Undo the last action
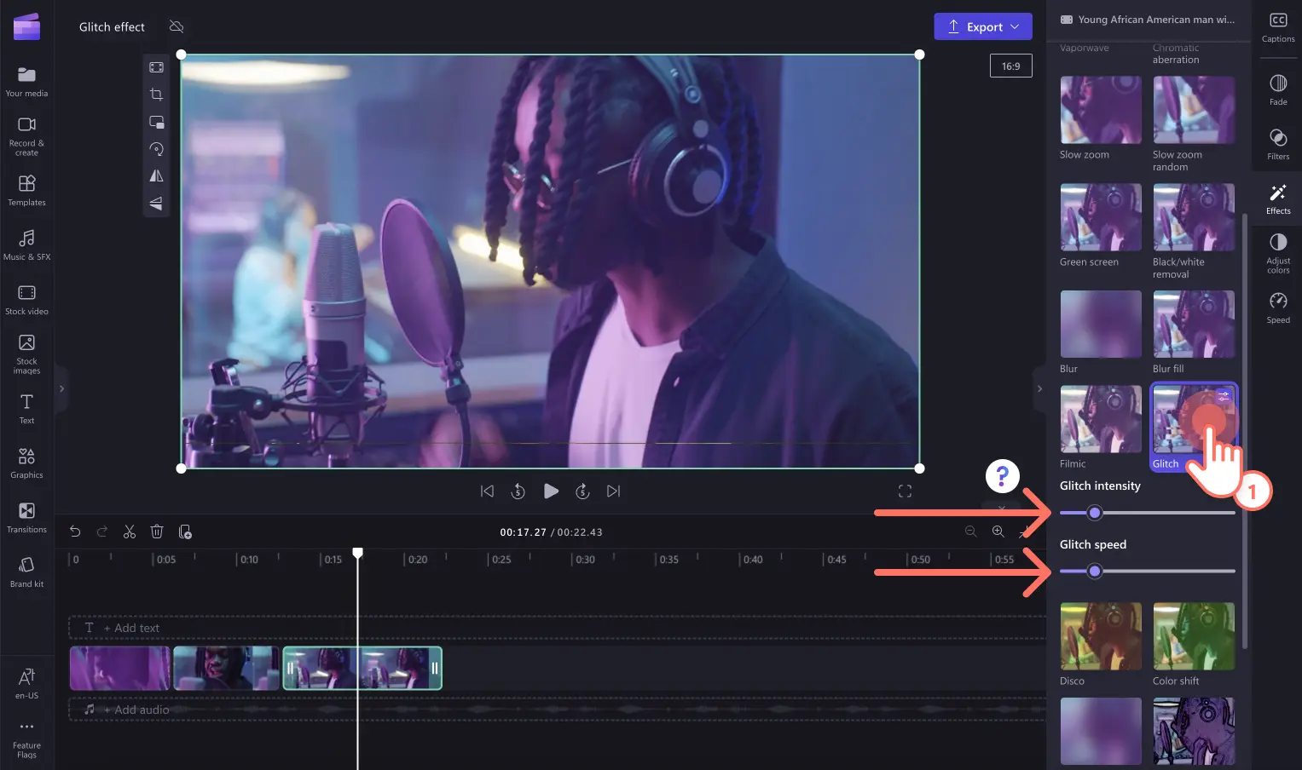The height and width of the screenshot is (770, 1302). 75,532
